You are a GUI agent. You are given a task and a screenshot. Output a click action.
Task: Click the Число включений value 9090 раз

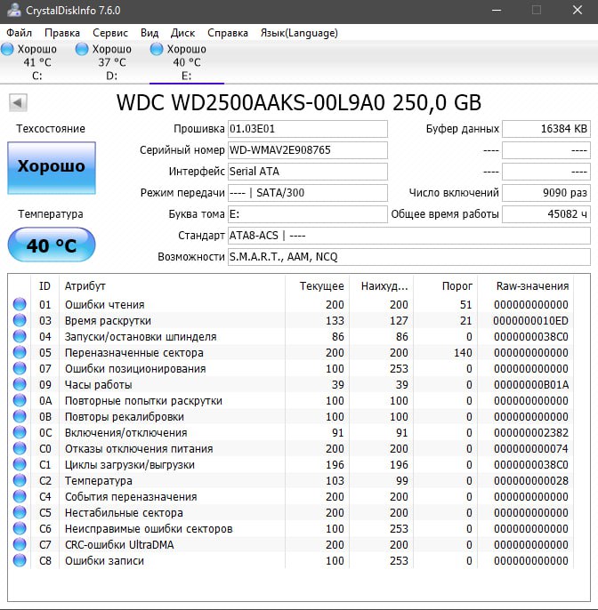546,193
